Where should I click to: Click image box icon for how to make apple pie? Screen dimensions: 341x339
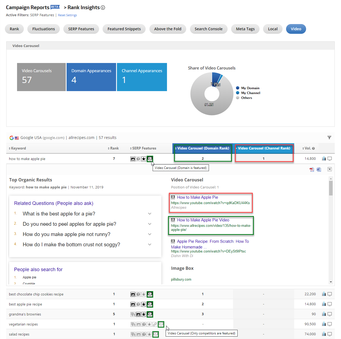pyautogui.click(x=133, y=159)
